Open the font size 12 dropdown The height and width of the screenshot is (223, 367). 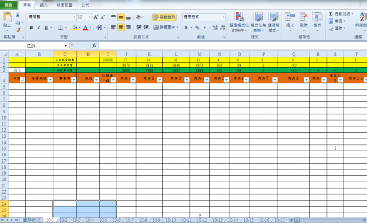(89, 17)
